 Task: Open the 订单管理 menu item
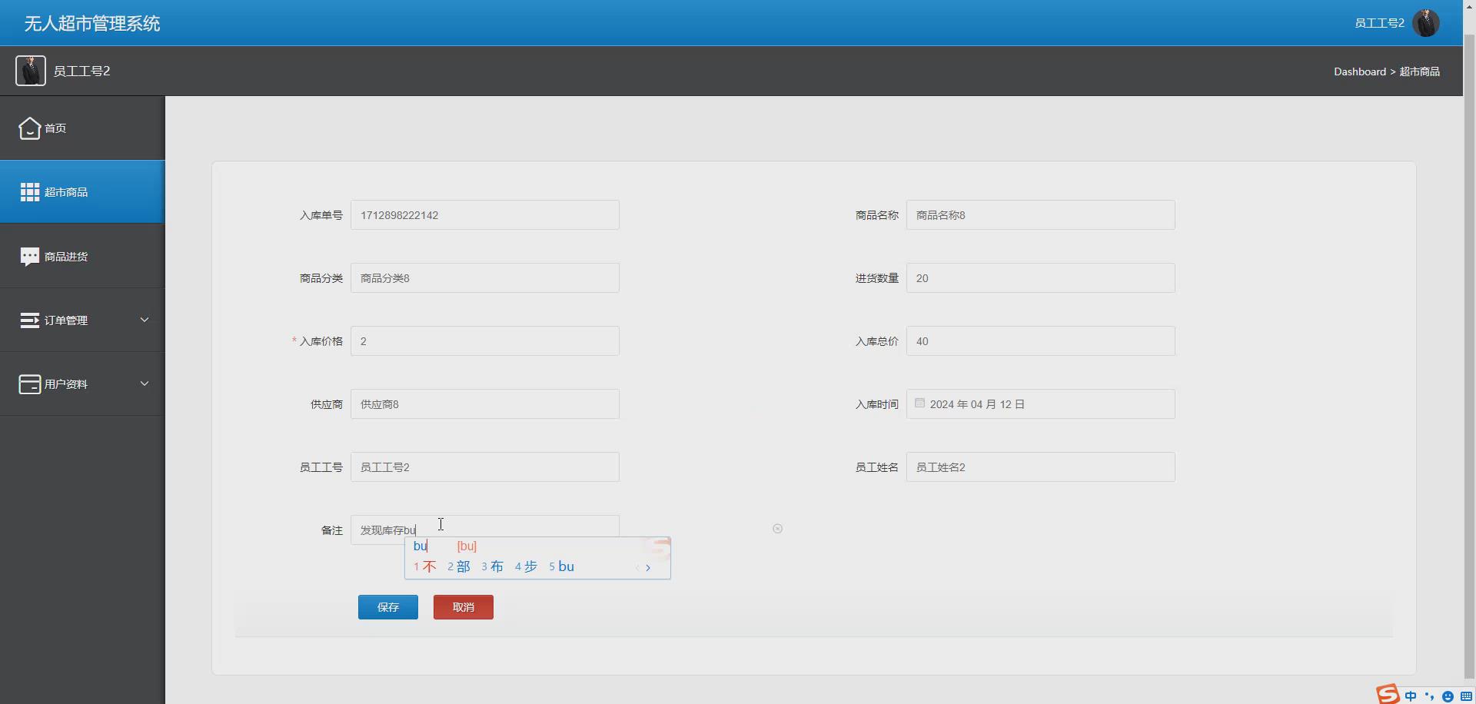[x=82, y=320]
